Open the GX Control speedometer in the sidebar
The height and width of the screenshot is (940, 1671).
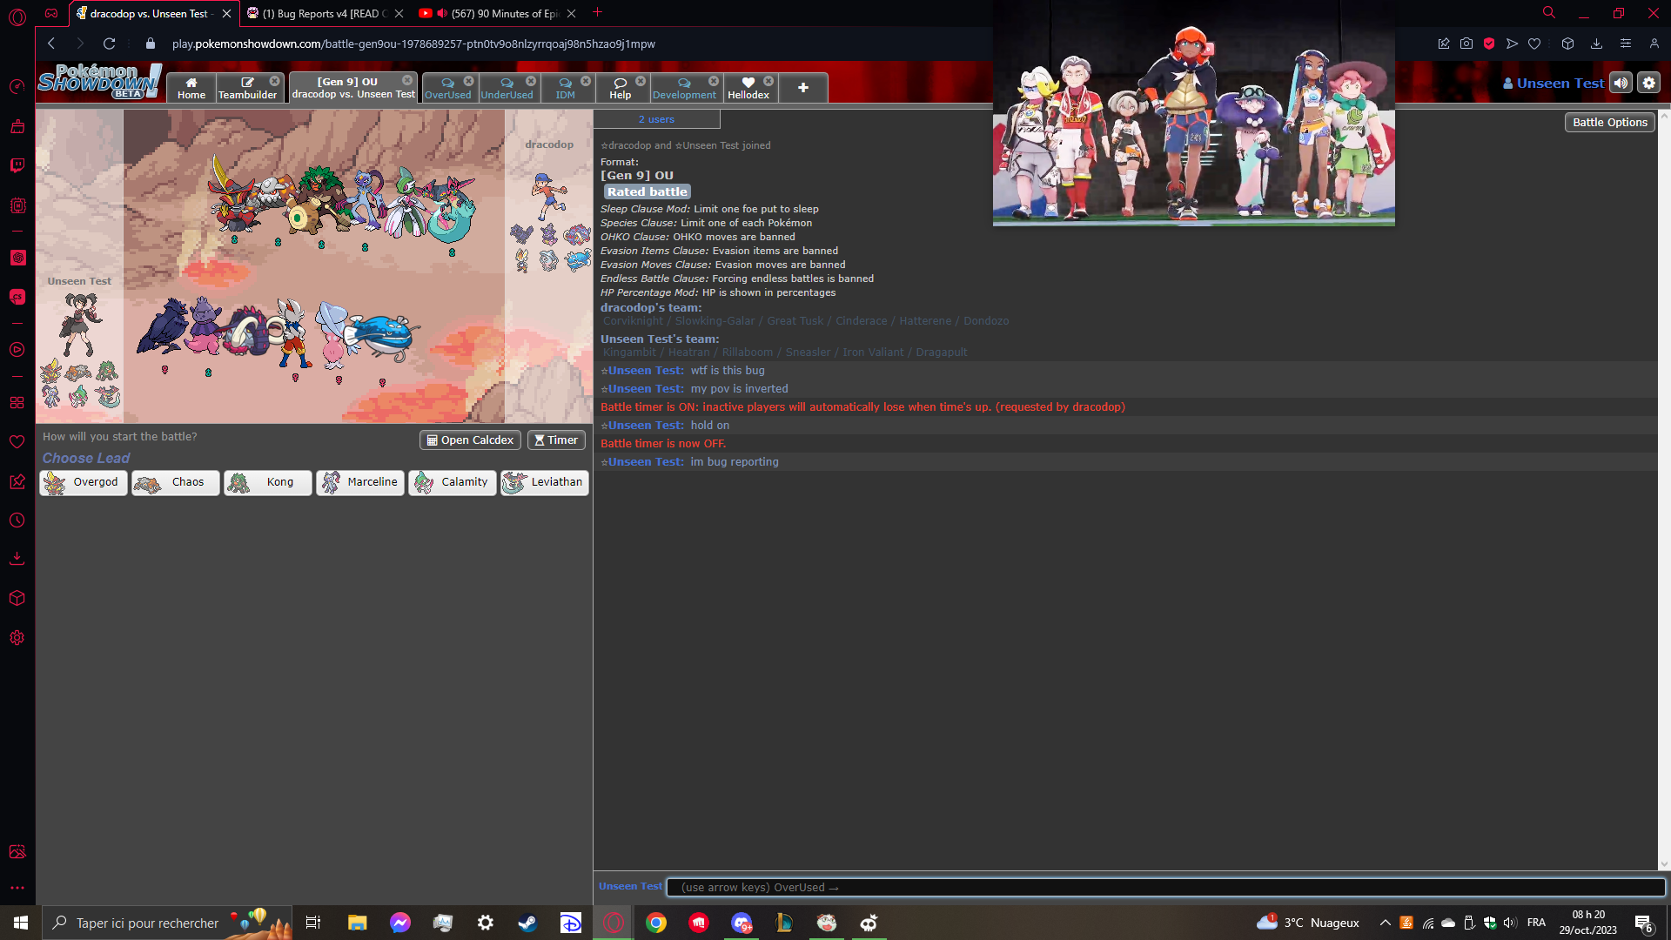(x=17, y=86)
